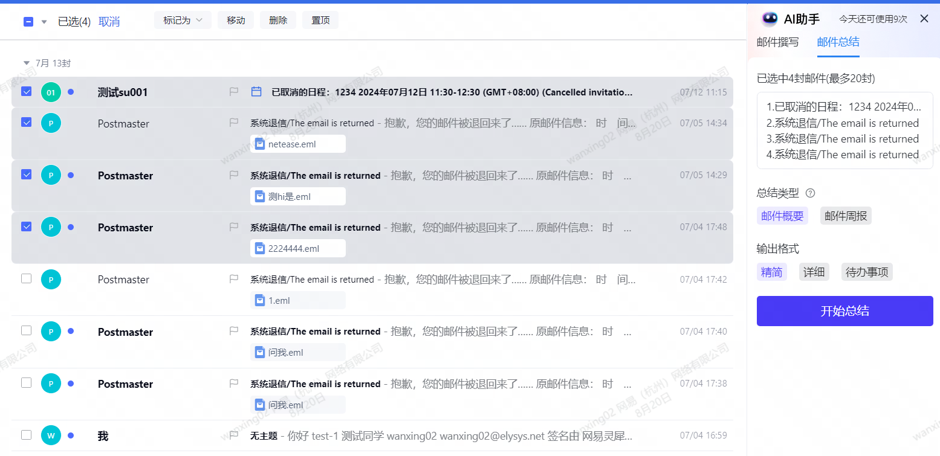
Task: Click 今天还可使用9次 usage text
Action: pos(873,19)
